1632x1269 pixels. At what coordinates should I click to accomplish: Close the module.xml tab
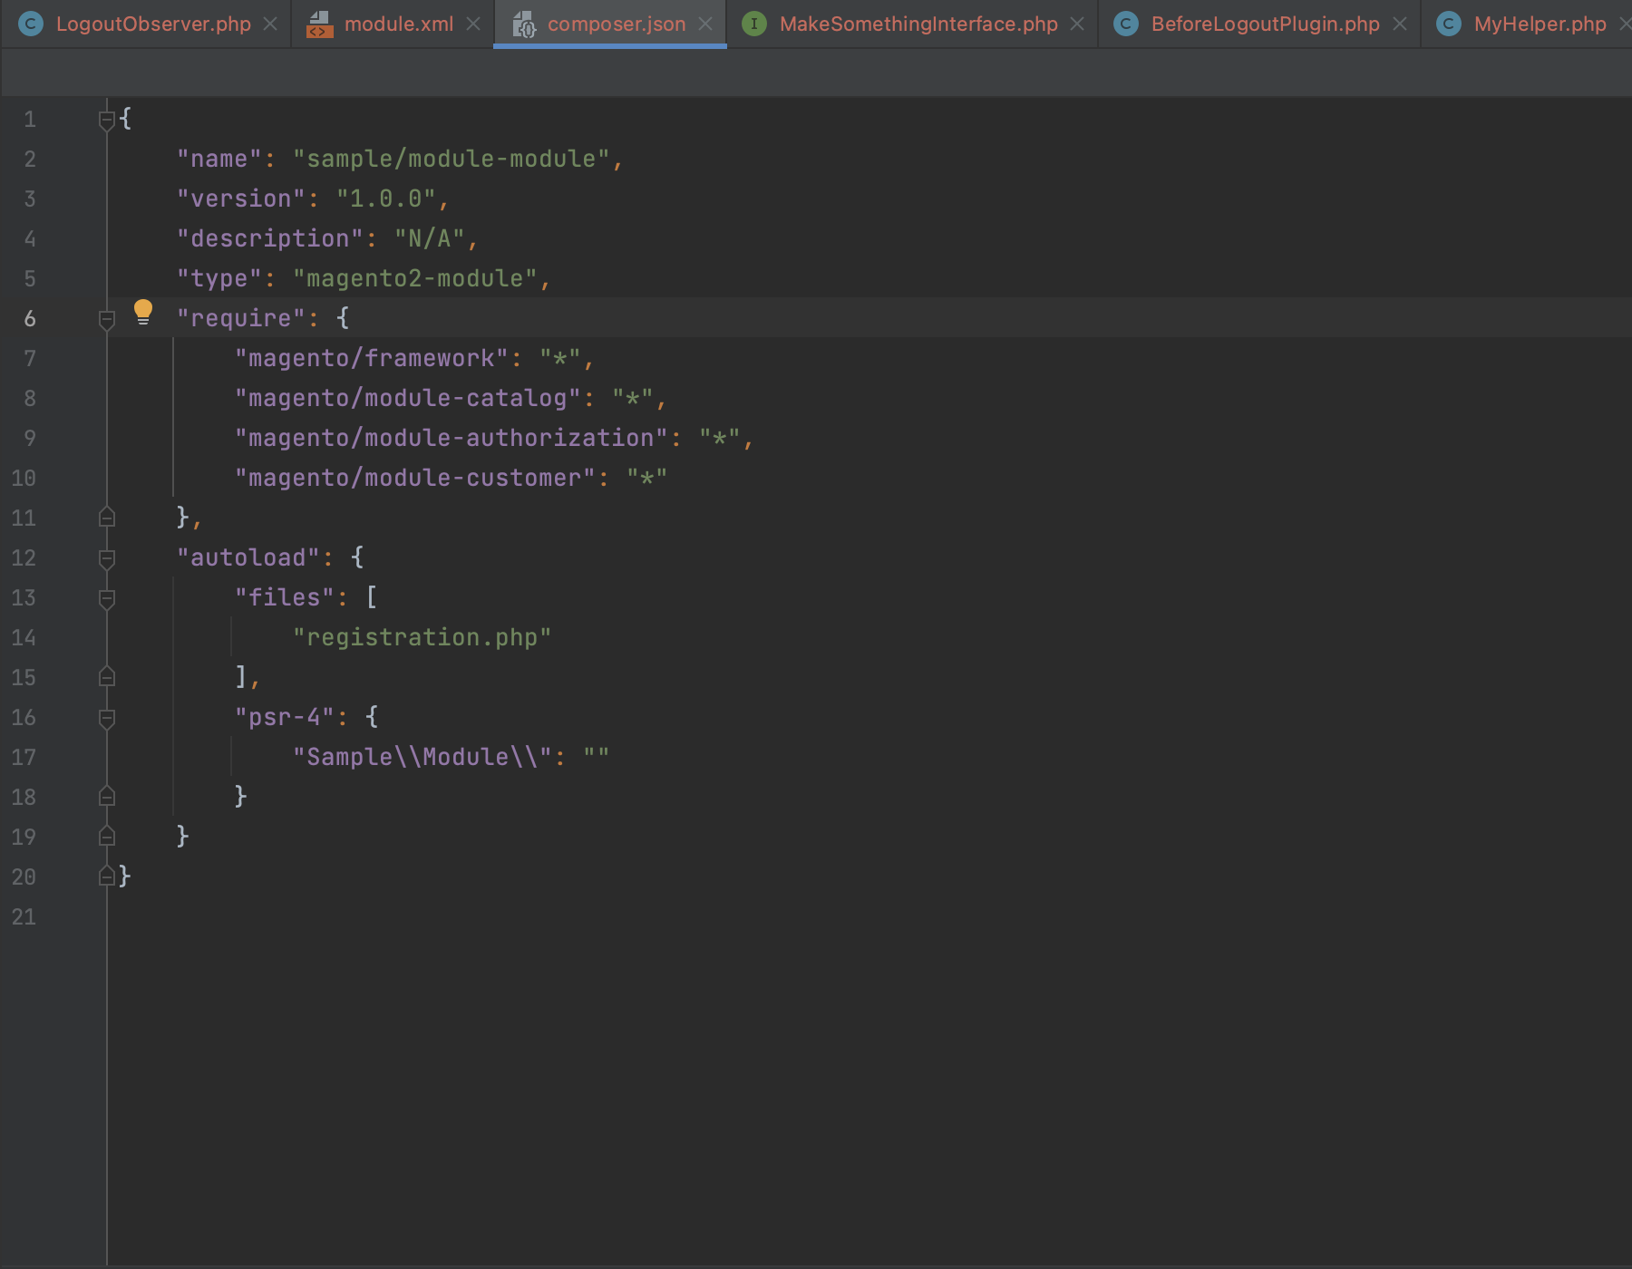coord(473,24)
